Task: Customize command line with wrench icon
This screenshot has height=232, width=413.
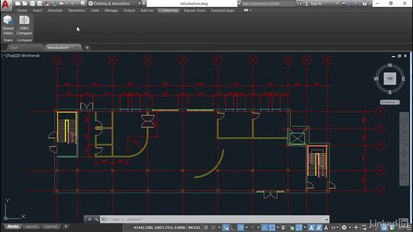Action: pos(96,219)
